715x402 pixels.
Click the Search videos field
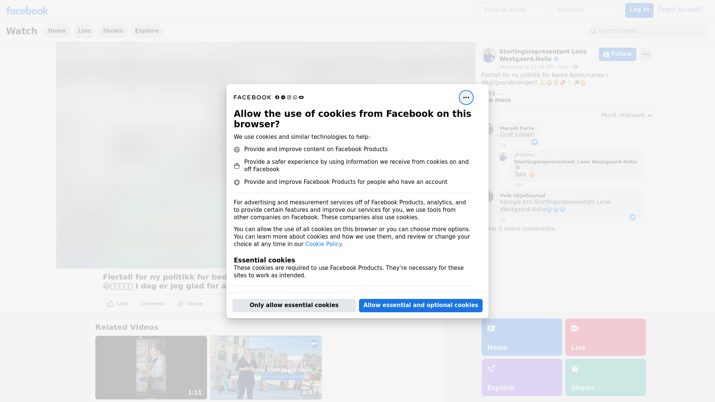click(648, 31)
